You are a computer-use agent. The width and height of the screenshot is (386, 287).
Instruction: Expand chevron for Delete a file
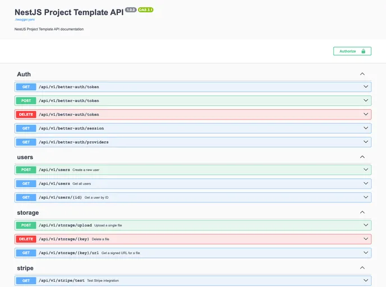366,239
